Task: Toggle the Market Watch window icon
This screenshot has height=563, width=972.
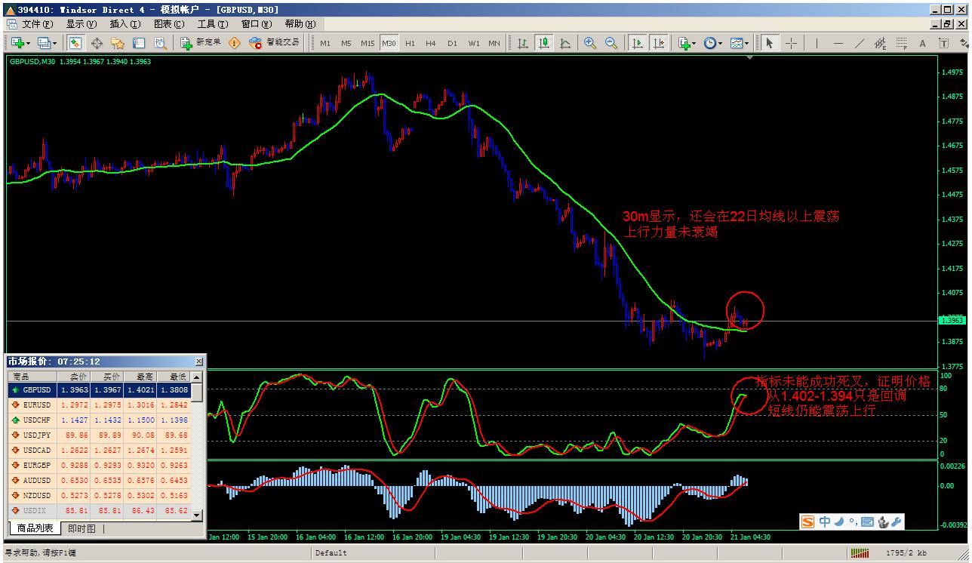Action: coord(76,43)
